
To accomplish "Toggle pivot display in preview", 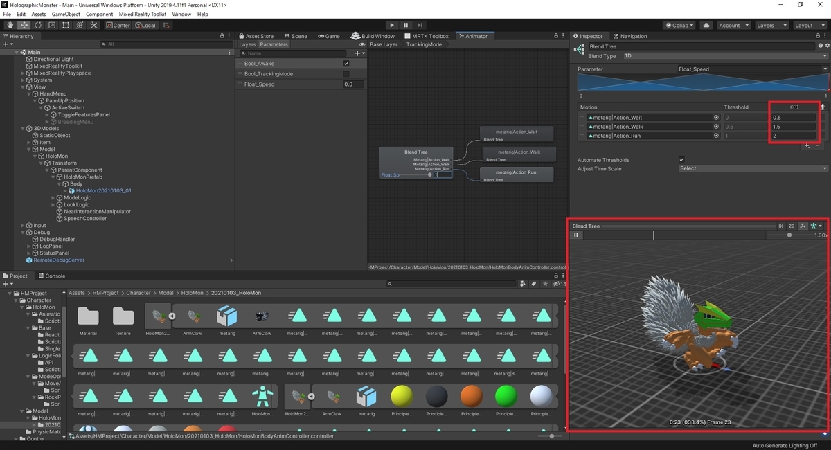I will (x=803, y=226).
